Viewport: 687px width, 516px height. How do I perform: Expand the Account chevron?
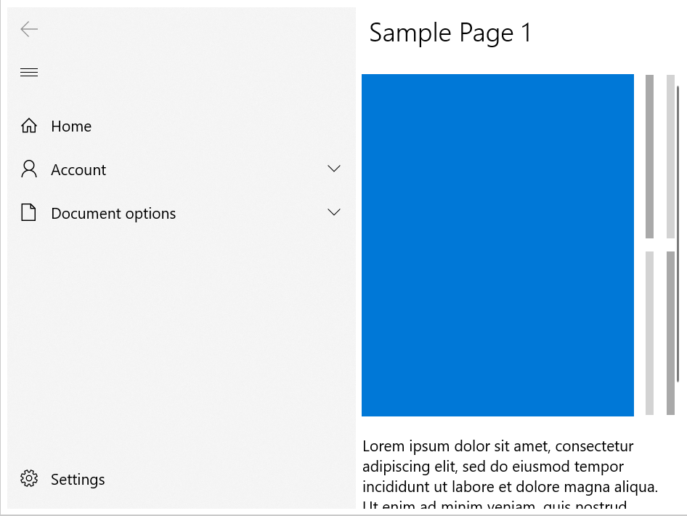[334, 169]
